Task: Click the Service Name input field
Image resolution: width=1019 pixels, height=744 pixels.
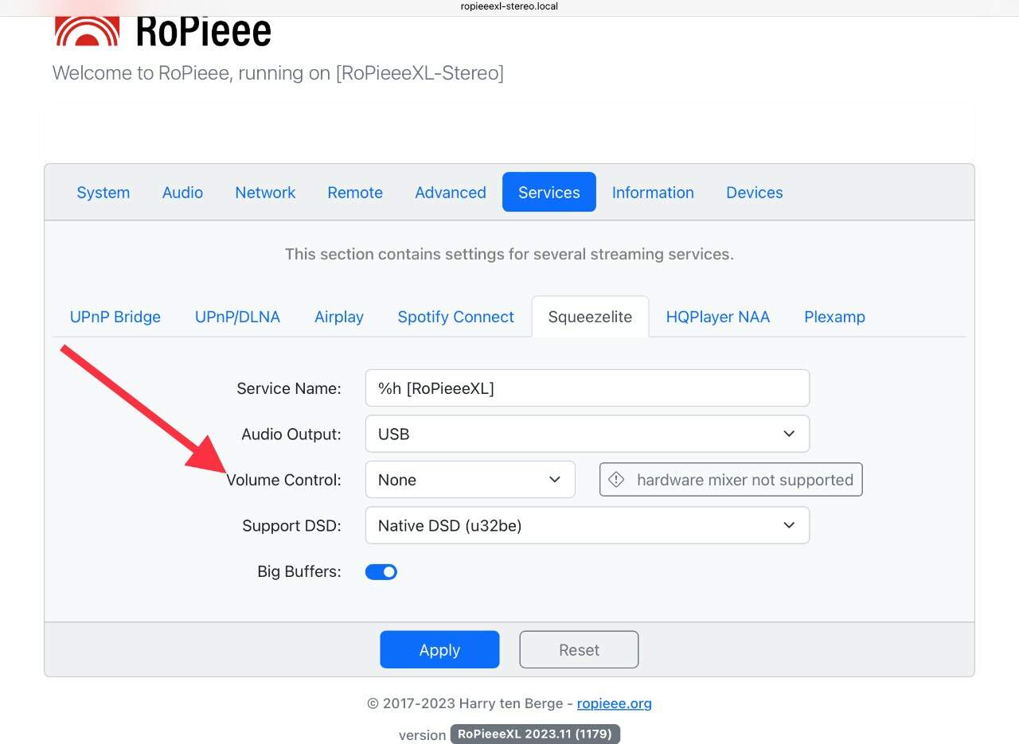Action: [588, 388]
